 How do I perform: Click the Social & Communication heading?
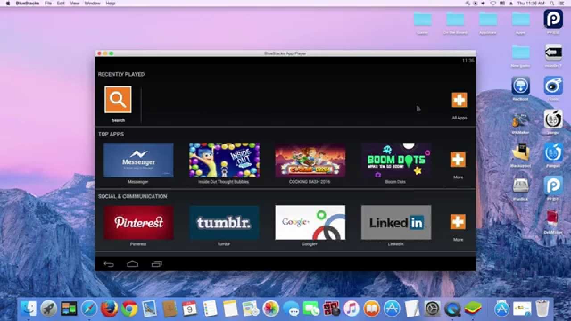tap(132, 197)
